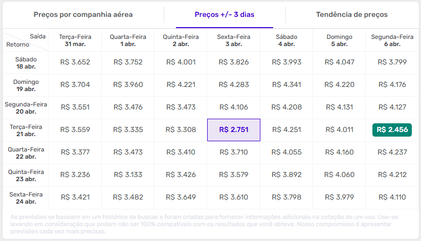Select the R$ 3.476 price
The image size is (421, 241).
click(128, 107)
